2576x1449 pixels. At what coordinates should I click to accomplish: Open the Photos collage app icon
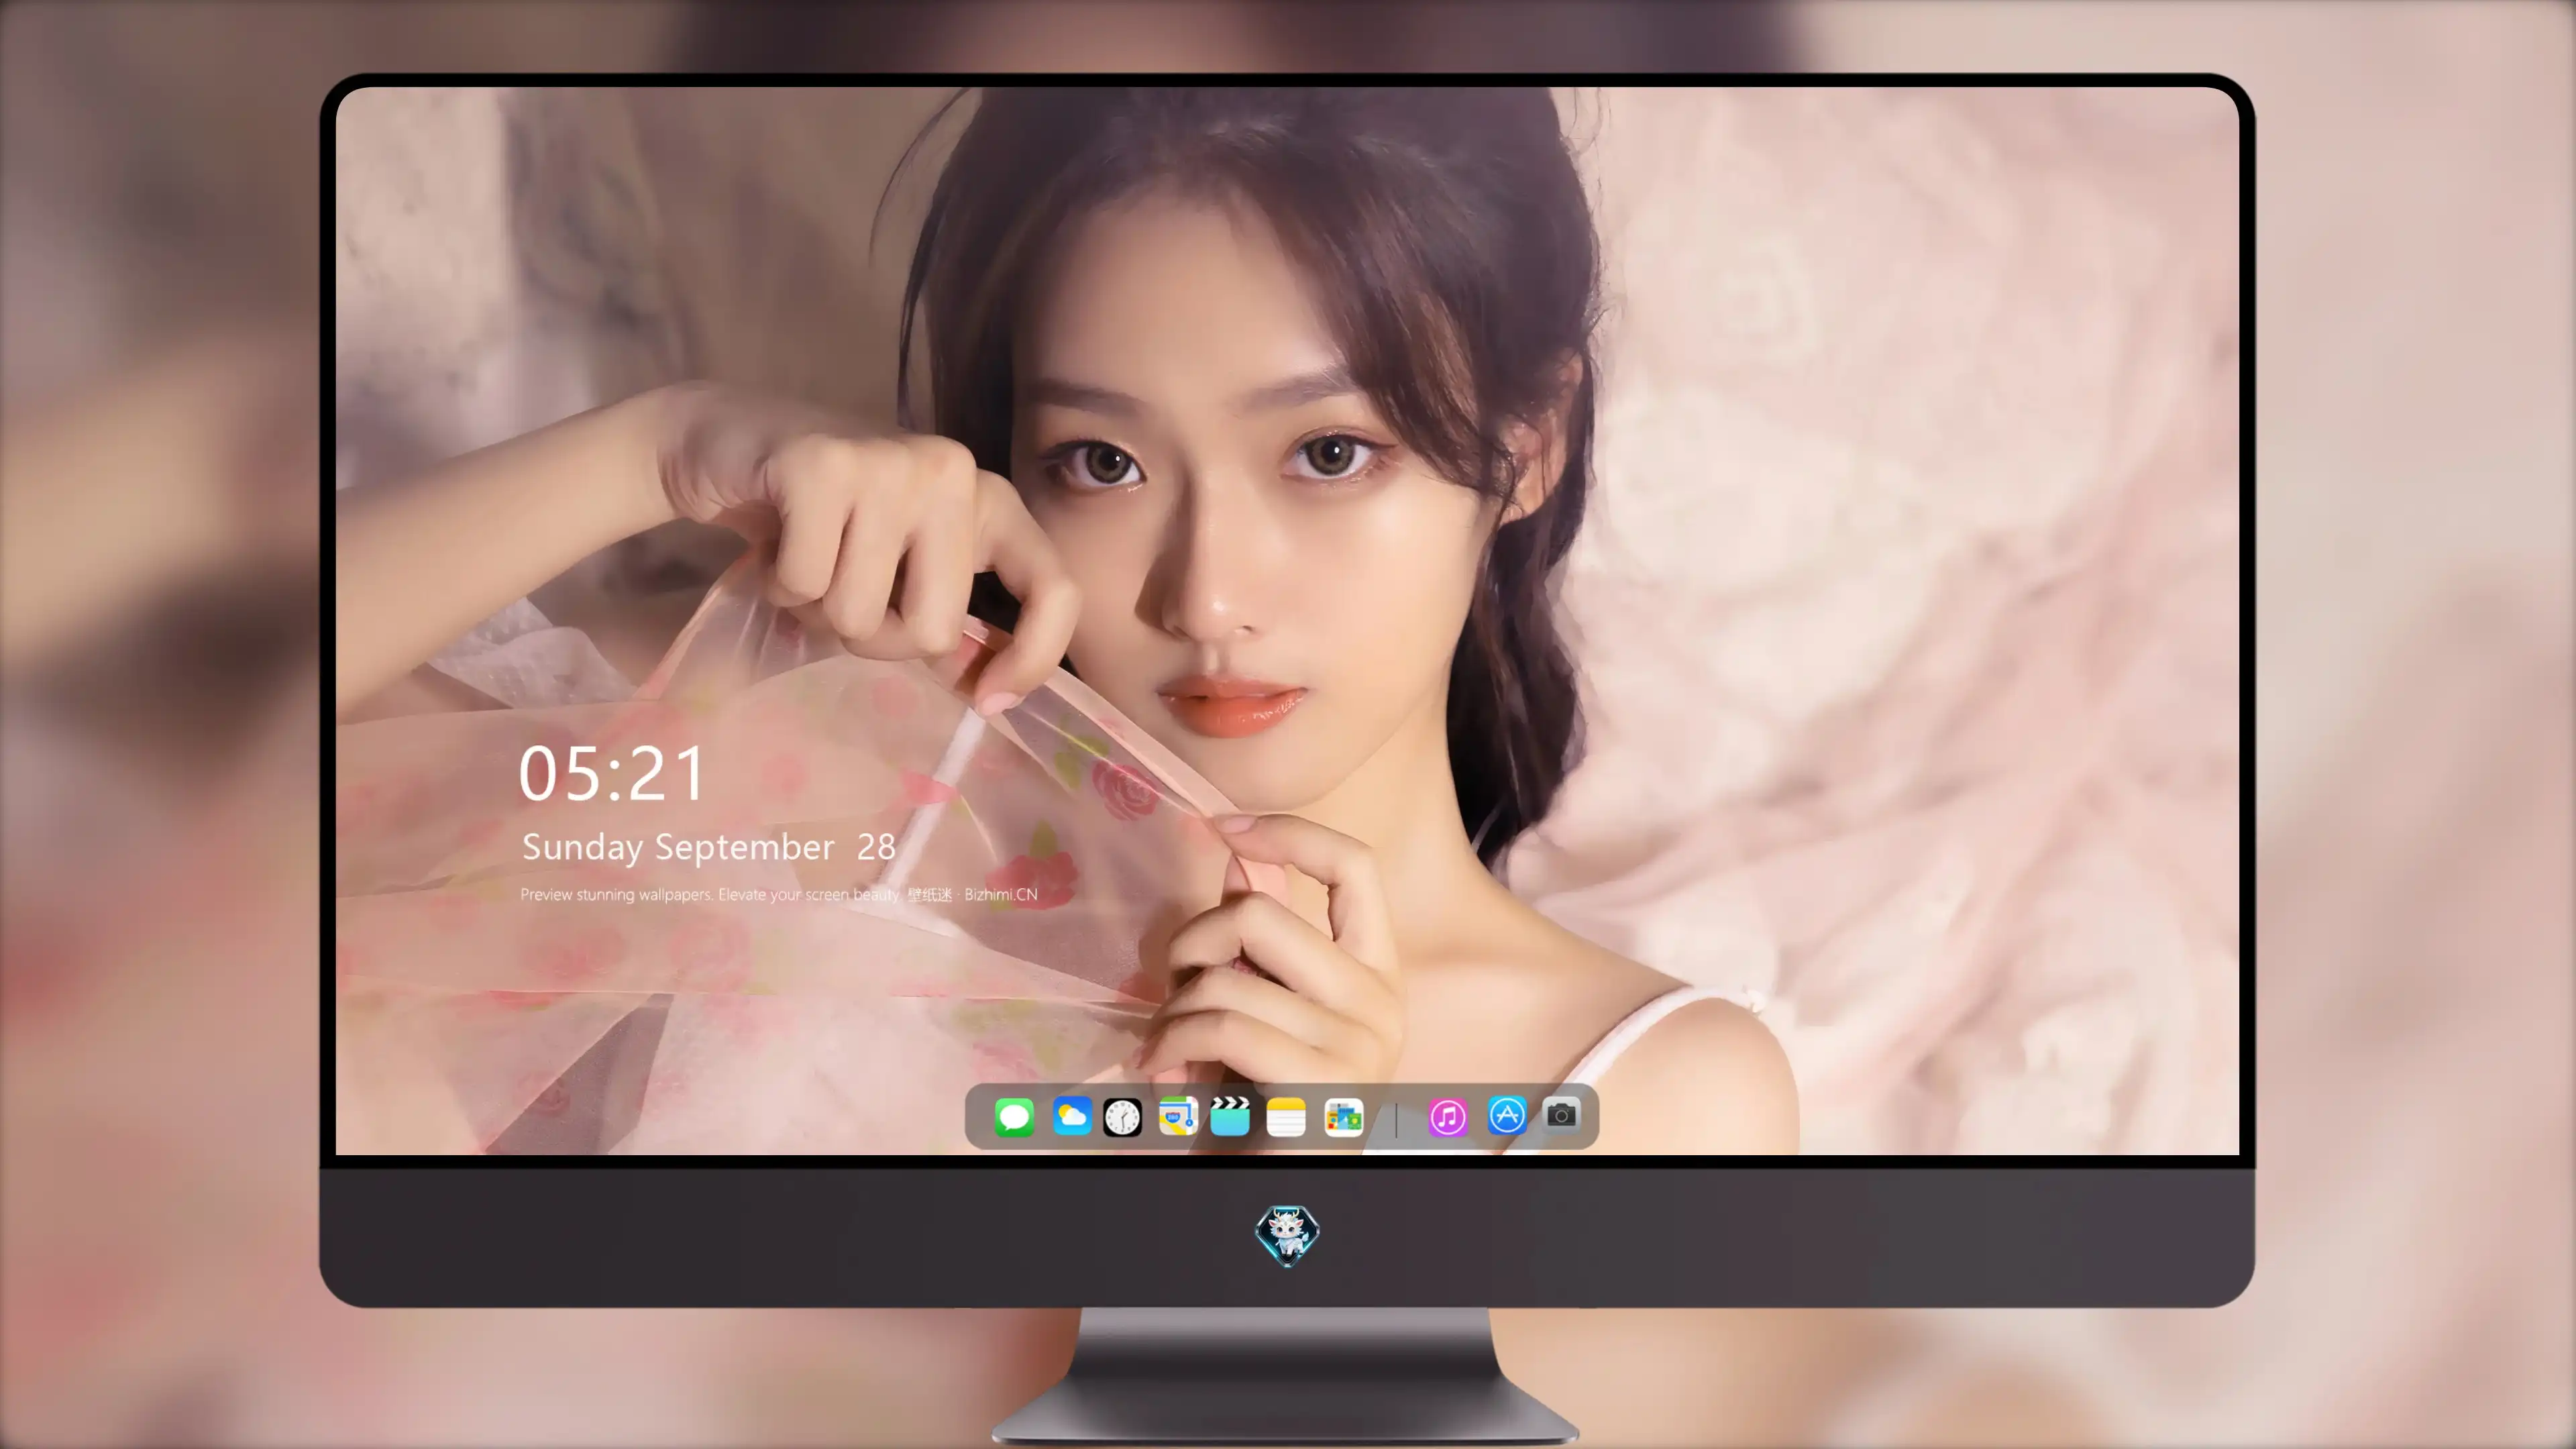1343,1117
